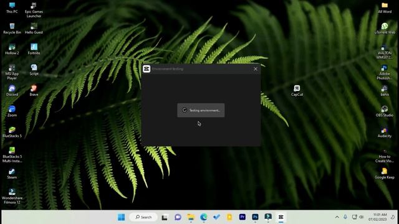Viewport: 399px width, 224px height.
Task: Select the bahis desktop icon
Action: pos(385,91)
